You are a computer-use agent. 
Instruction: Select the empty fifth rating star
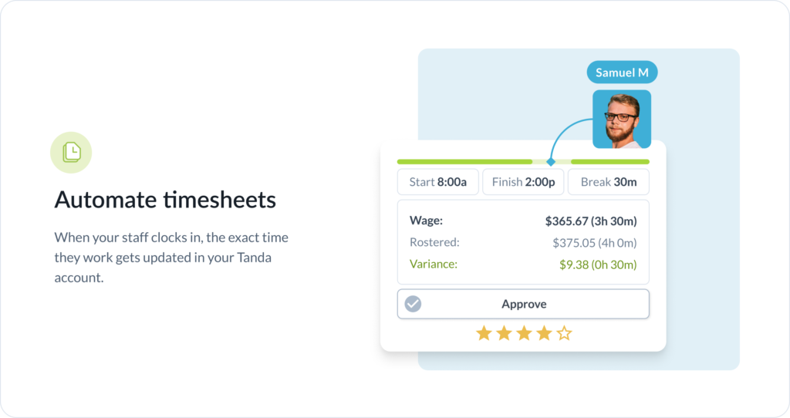coord(564,333)
